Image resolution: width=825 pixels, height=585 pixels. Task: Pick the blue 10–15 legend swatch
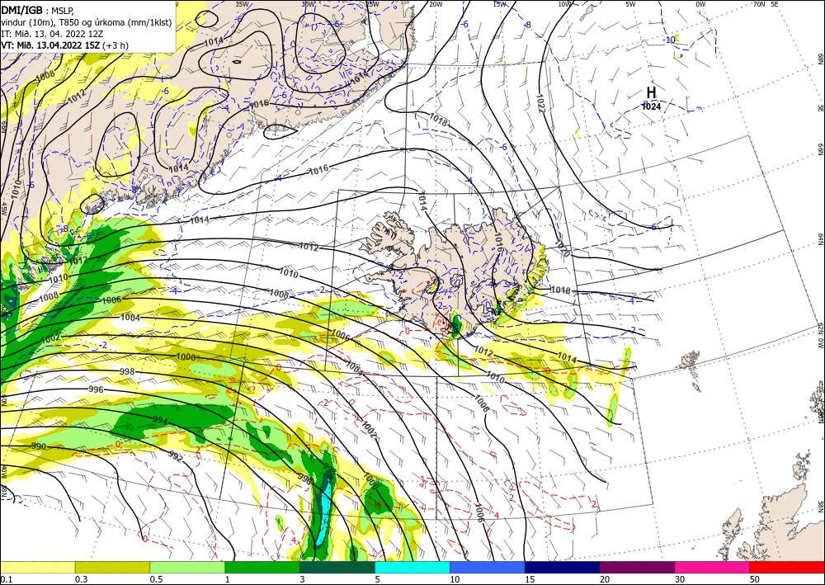click(488, 567)
